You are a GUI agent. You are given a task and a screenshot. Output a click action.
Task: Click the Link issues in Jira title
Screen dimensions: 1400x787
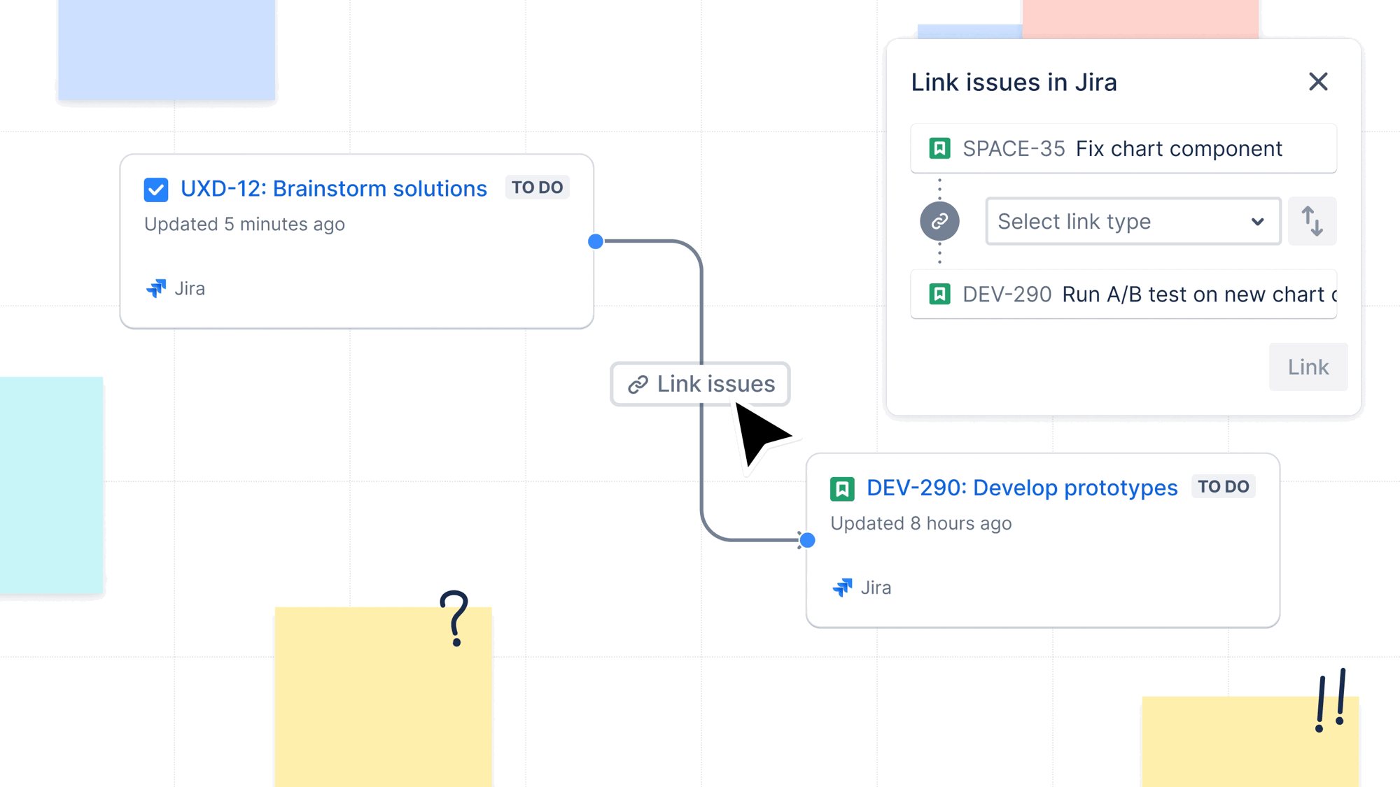point(1014,83)
